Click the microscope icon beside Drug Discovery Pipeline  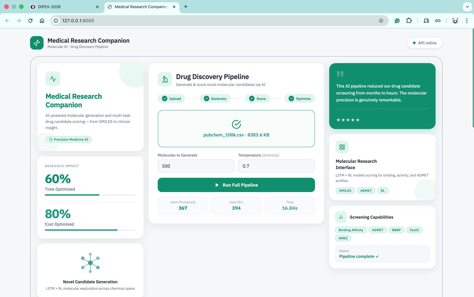tap(165, 79)
